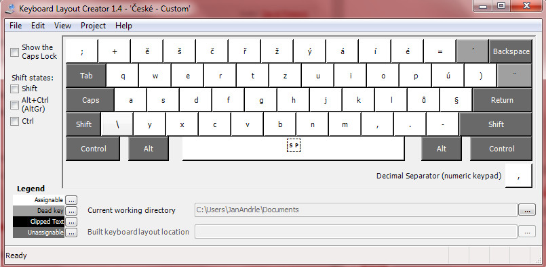The width and height of the screenshot is (546, 267).
Task: Select the plus sign key
Action: [115, 51]
